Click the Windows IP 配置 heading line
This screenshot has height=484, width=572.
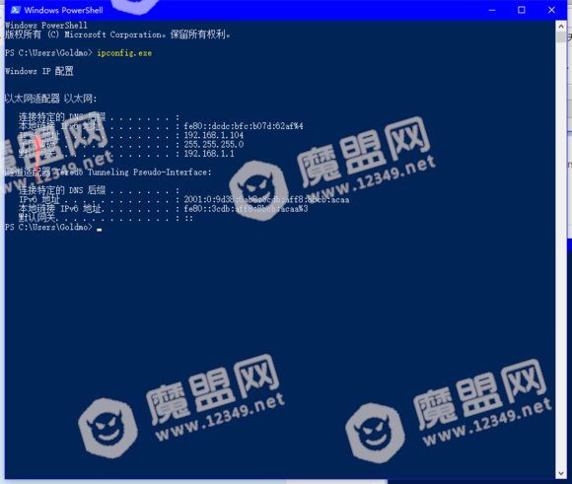[x=39, y=71]
